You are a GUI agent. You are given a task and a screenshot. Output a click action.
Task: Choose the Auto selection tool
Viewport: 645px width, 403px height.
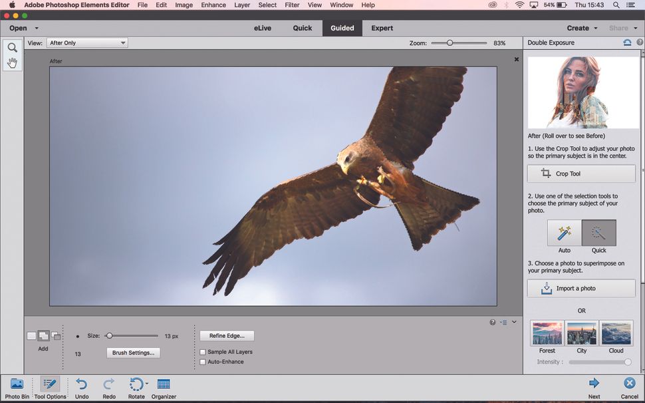564,233
